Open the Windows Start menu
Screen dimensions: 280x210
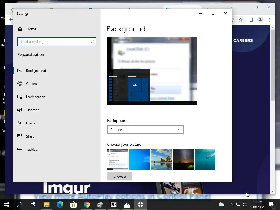point(7,205)
